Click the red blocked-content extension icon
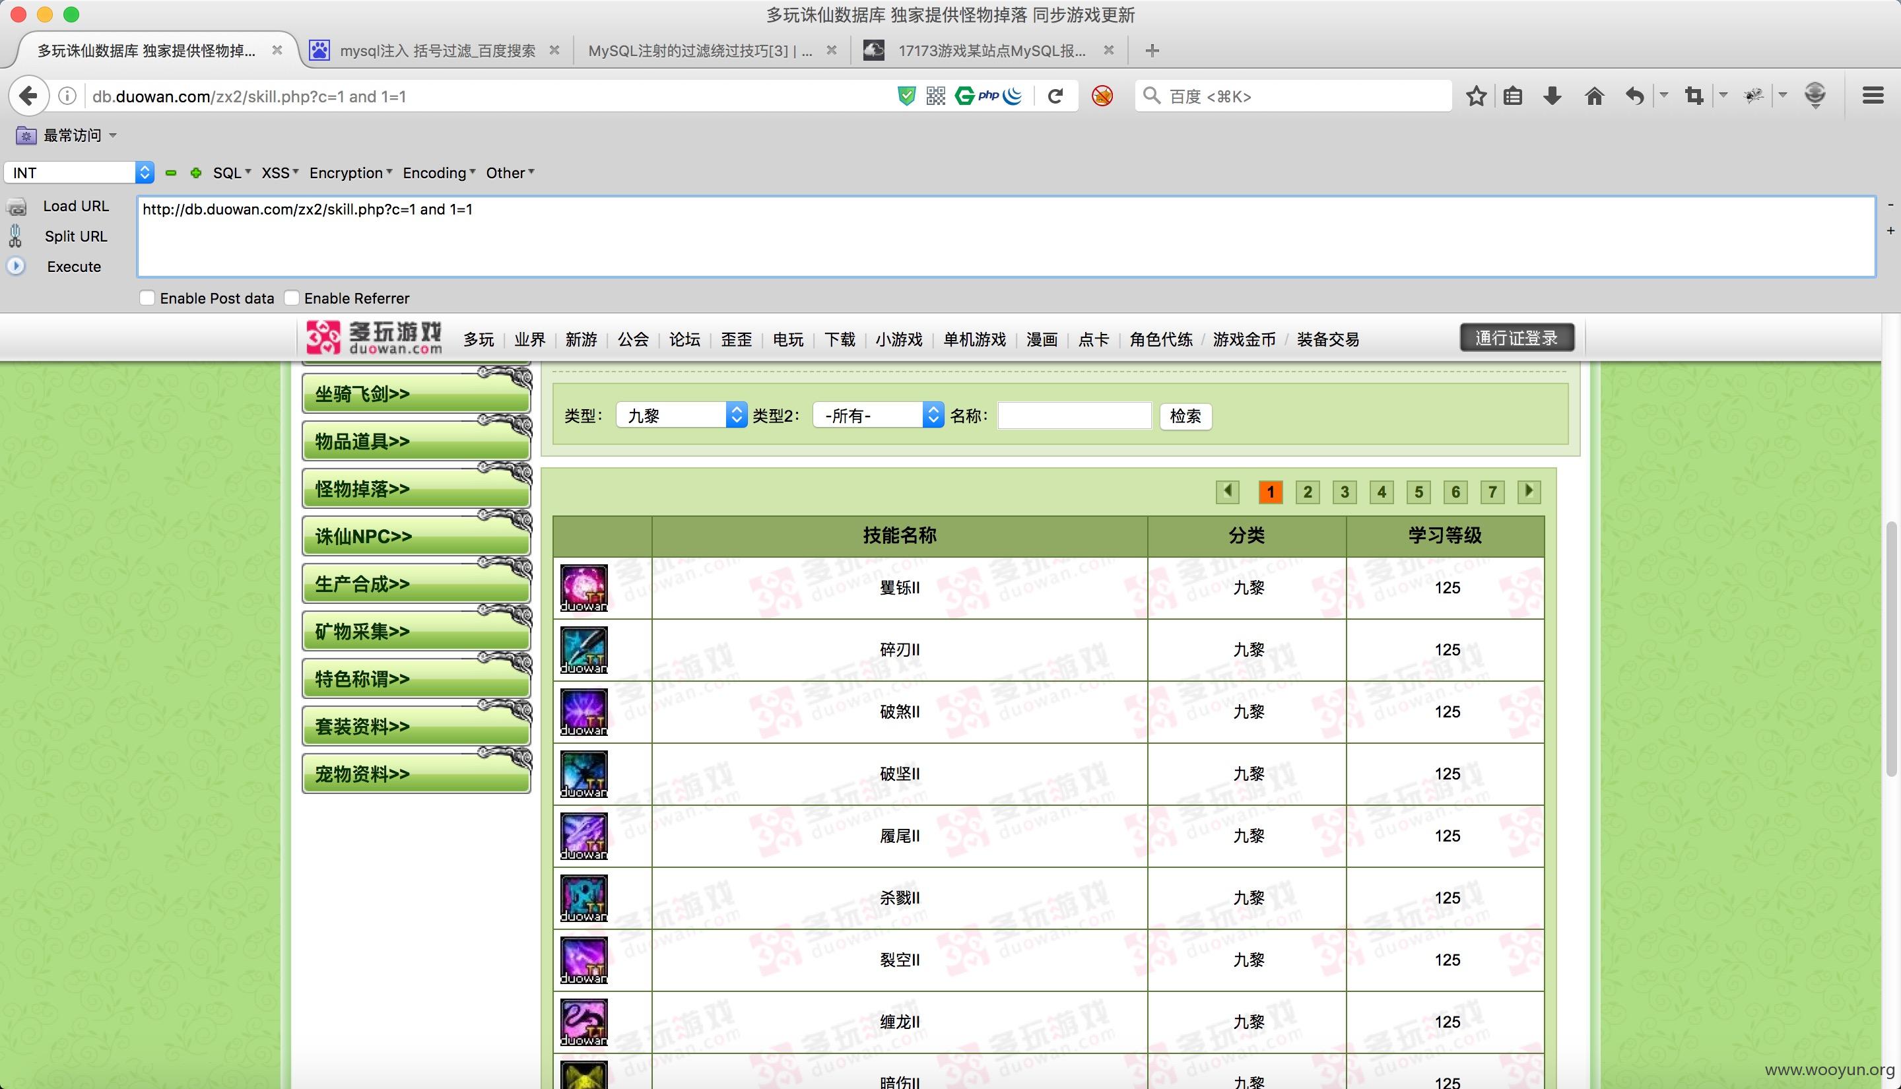This screenshot has height=1089, width=1901. point(1102,96)
